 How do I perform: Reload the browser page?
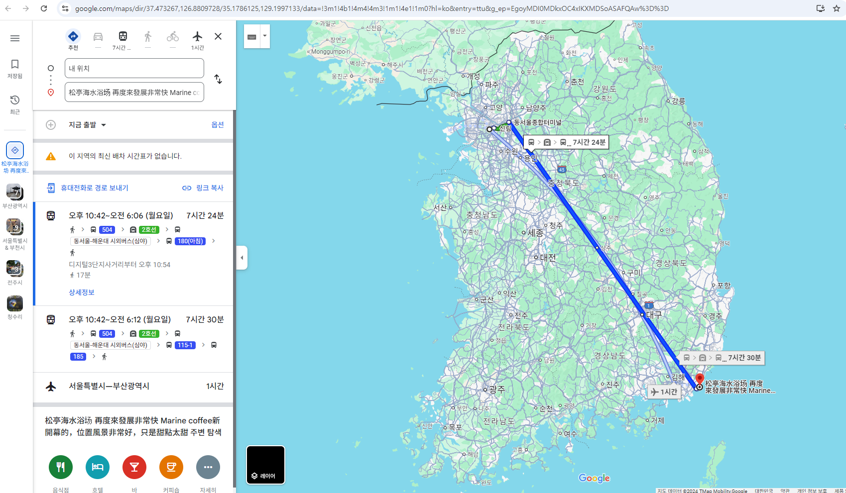(x=44, y=8)
